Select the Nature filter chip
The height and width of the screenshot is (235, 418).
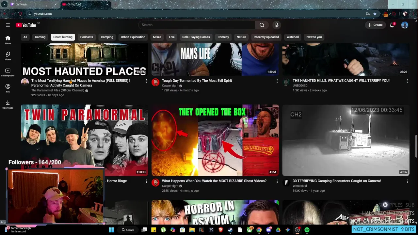(x=241, y=37)
